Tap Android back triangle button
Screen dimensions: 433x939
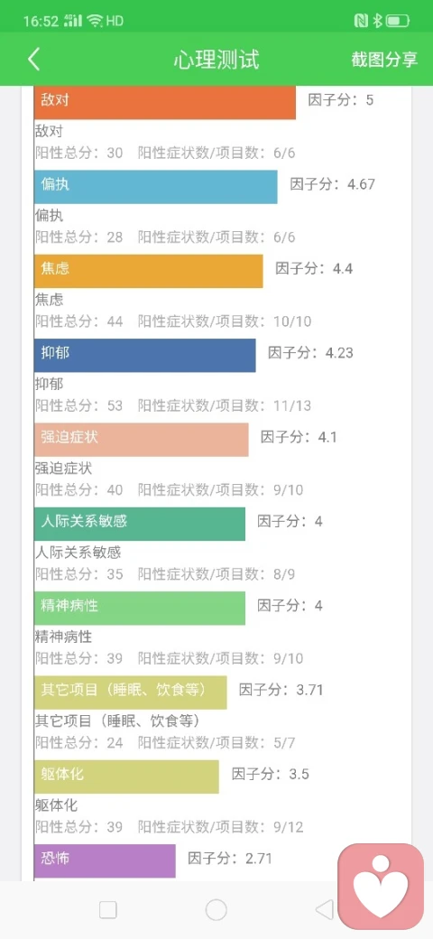tap(324, 910)
